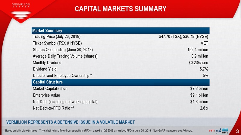Screen dimensions: 241x135
Task: Click the 'Market Summary' section header
Action: click(x=120, y=31)
